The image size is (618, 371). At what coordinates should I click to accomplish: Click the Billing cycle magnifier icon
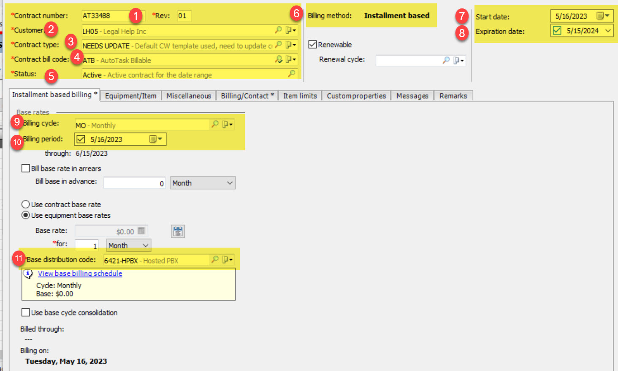[x=215, y=124]
